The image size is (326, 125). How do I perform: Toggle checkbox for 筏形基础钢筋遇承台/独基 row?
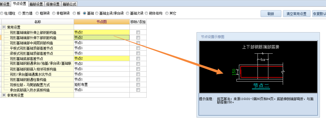pyautogui.click(x=138, y=64)
